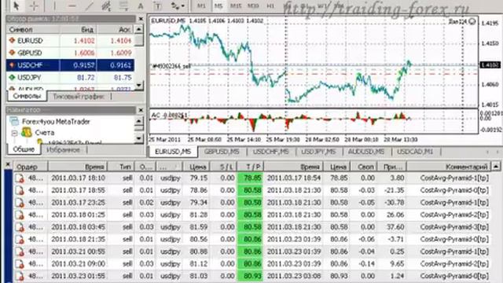Open the Тиковый график tab
The image size is (503, 283).
click(79, 96)
